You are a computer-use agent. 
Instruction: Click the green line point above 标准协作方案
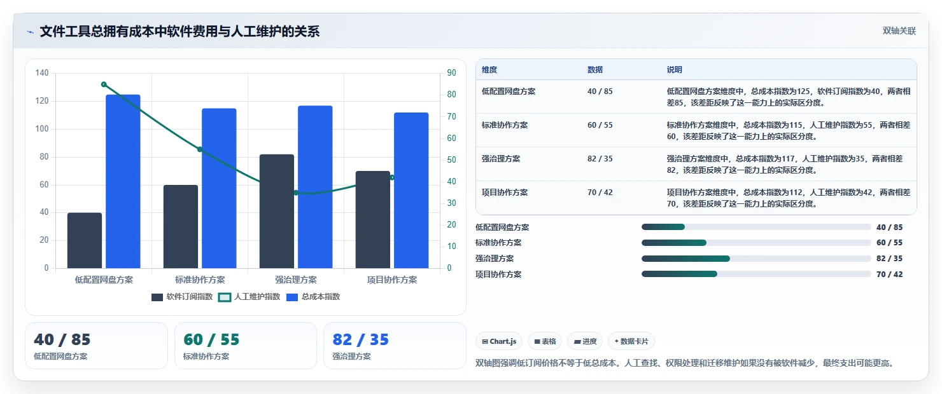point(200,149)
